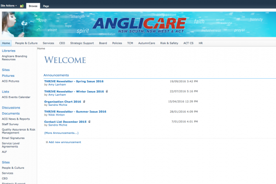
Task: Open the Pictures heading in sidebar
Action: 8,76
